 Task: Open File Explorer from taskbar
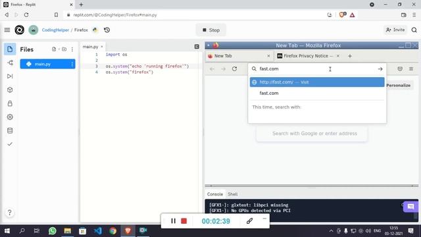tap(67, 231)
